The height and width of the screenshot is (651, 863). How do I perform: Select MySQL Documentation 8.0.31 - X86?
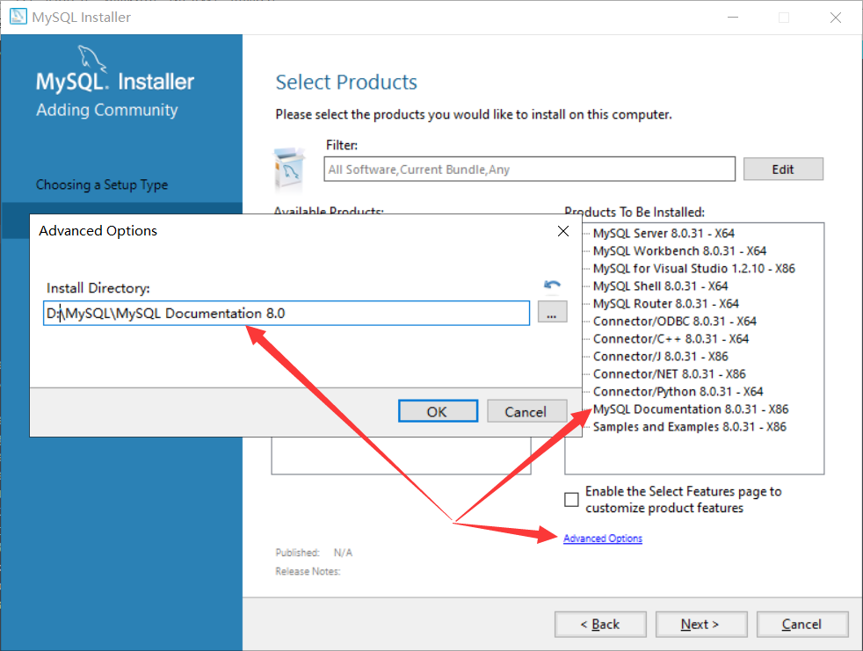[x=691, y=409]
